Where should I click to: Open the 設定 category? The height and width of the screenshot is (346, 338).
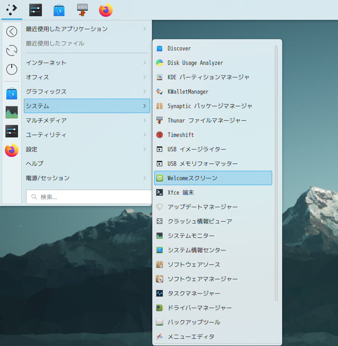pos(32,149)
